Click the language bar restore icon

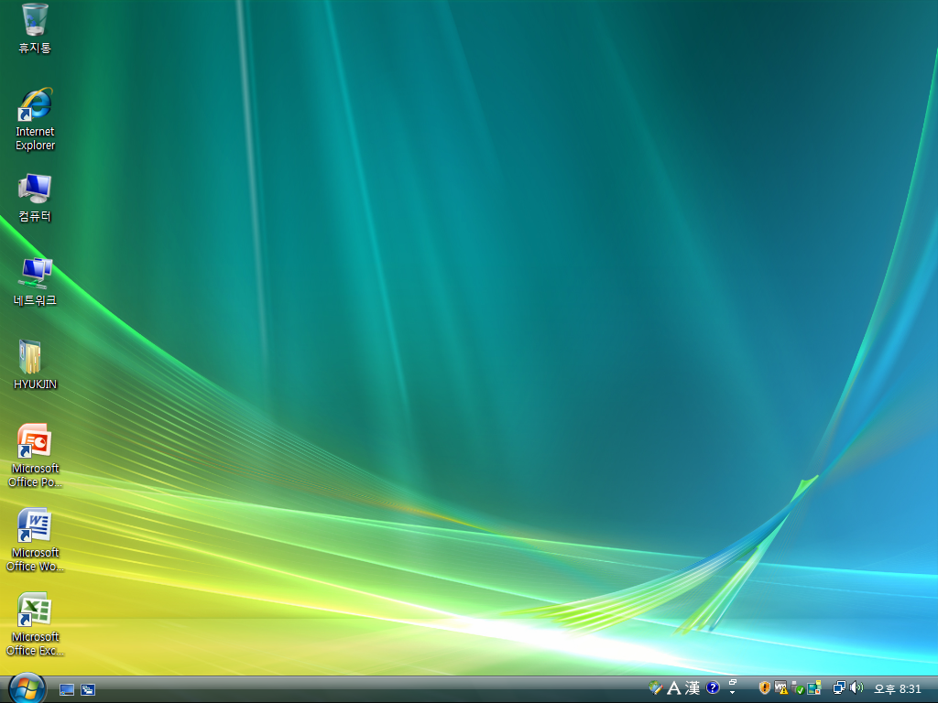pos(733,682)
